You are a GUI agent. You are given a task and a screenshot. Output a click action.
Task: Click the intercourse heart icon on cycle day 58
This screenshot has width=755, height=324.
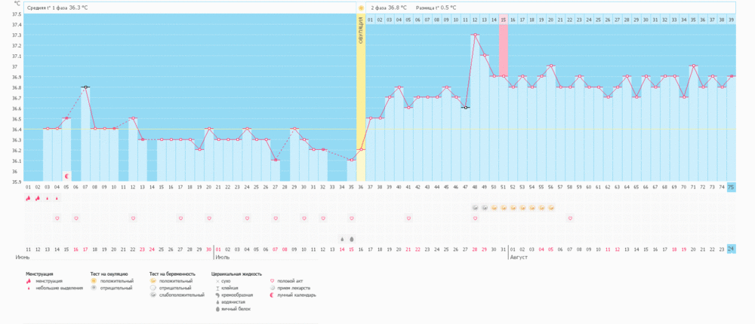[x=570, y=219]
